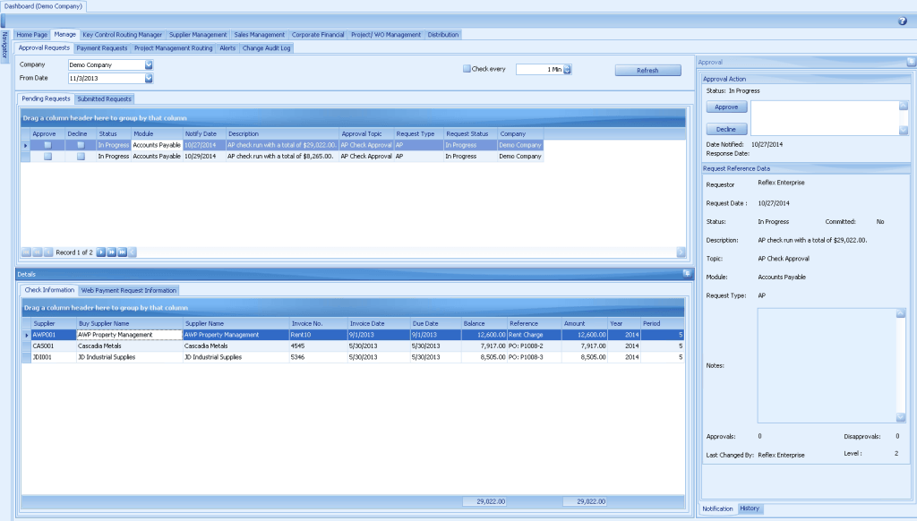
Task: Go to previous record in navigator
Action: (48, 252)
